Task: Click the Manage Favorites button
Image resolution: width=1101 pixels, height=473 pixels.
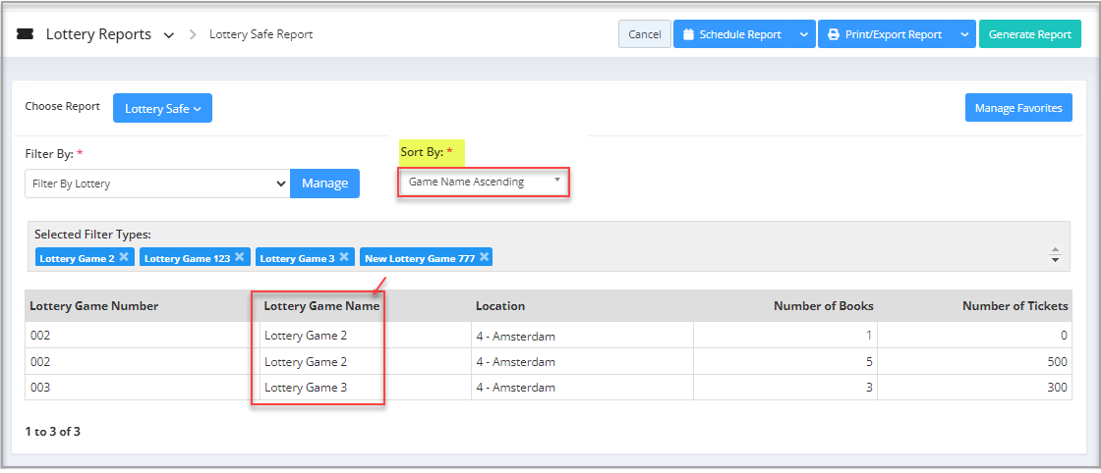Action: (1018, 108)
